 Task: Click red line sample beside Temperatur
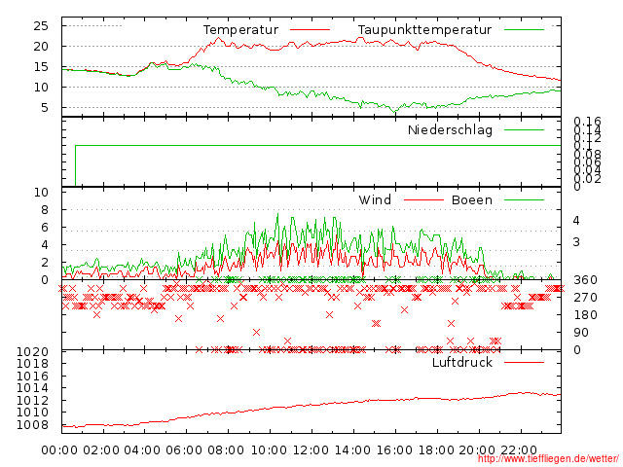pyautogui.click(x=310, y=30)
